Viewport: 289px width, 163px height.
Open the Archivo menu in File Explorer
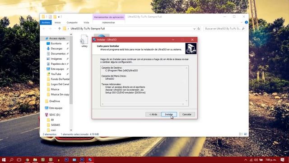click(46, 23)
